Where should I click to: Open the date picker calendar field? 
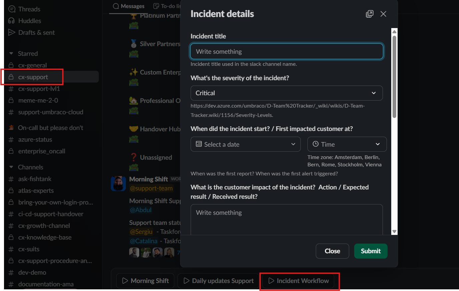pyautogui.click(x=245, y=144)
